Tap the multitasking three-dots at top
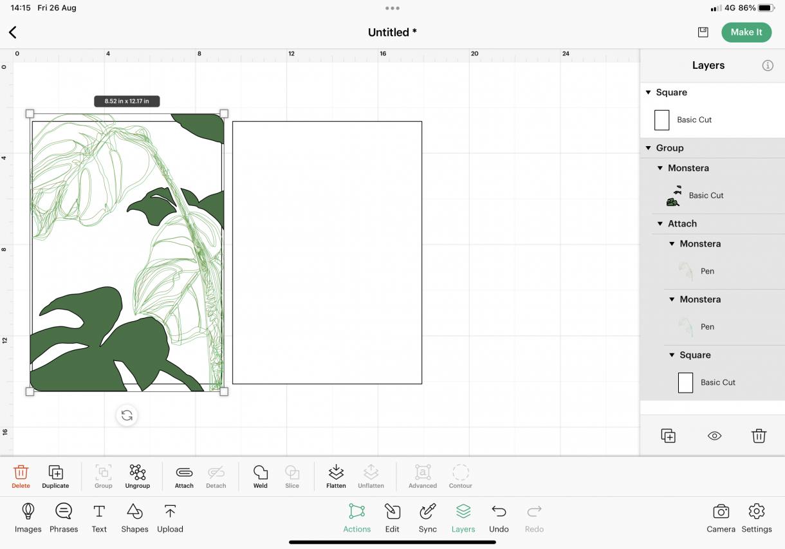This screenshot has height=549, width=785. coord(392,8)
